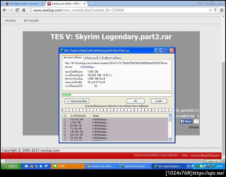Open Chrome hamburger menu
This screenshot has width=226, height=177.
pyautogui.click(x=222, y=10)
